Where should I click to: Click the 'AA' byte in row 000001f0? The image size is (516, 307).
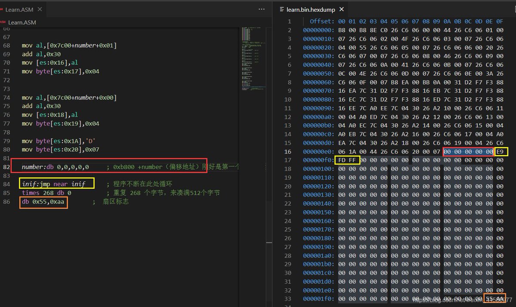(x=500, y=298)
